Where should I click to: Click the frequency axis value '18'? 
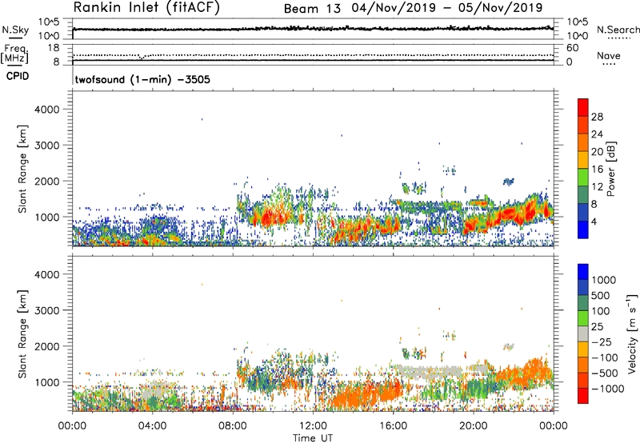point(53,48)
